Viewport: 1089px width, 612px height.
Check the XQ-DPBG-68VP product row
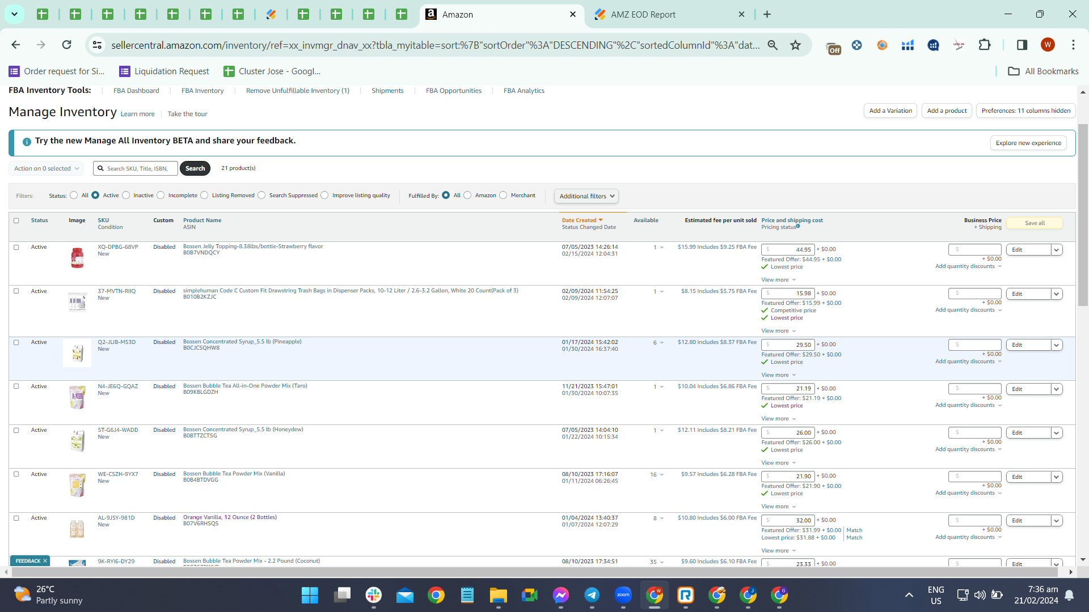click(x=16, y=248)
